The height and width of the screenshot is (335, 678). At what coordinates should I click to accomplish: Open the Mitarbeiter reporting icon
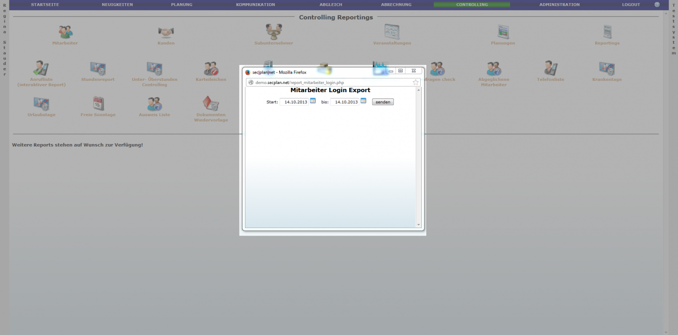65,32
